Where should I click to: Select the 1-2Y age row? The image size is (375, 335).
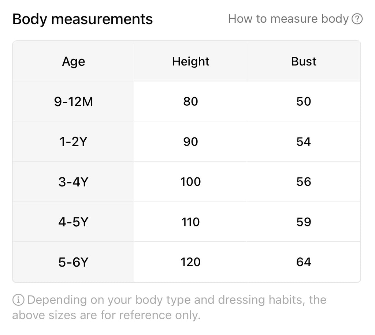pos(73,142)
